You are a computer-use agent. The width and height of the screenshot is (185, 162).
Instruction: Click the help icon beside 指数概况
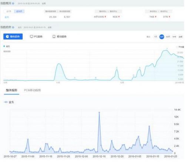(13, 3)
